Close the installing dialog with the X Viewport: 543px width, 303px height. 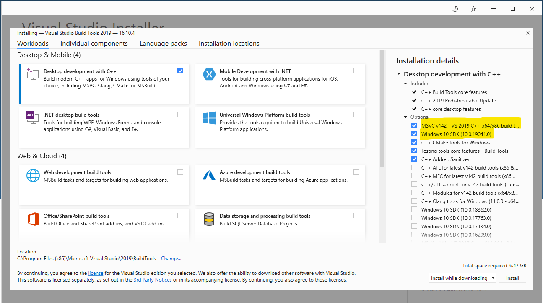[x=527, y=33]
